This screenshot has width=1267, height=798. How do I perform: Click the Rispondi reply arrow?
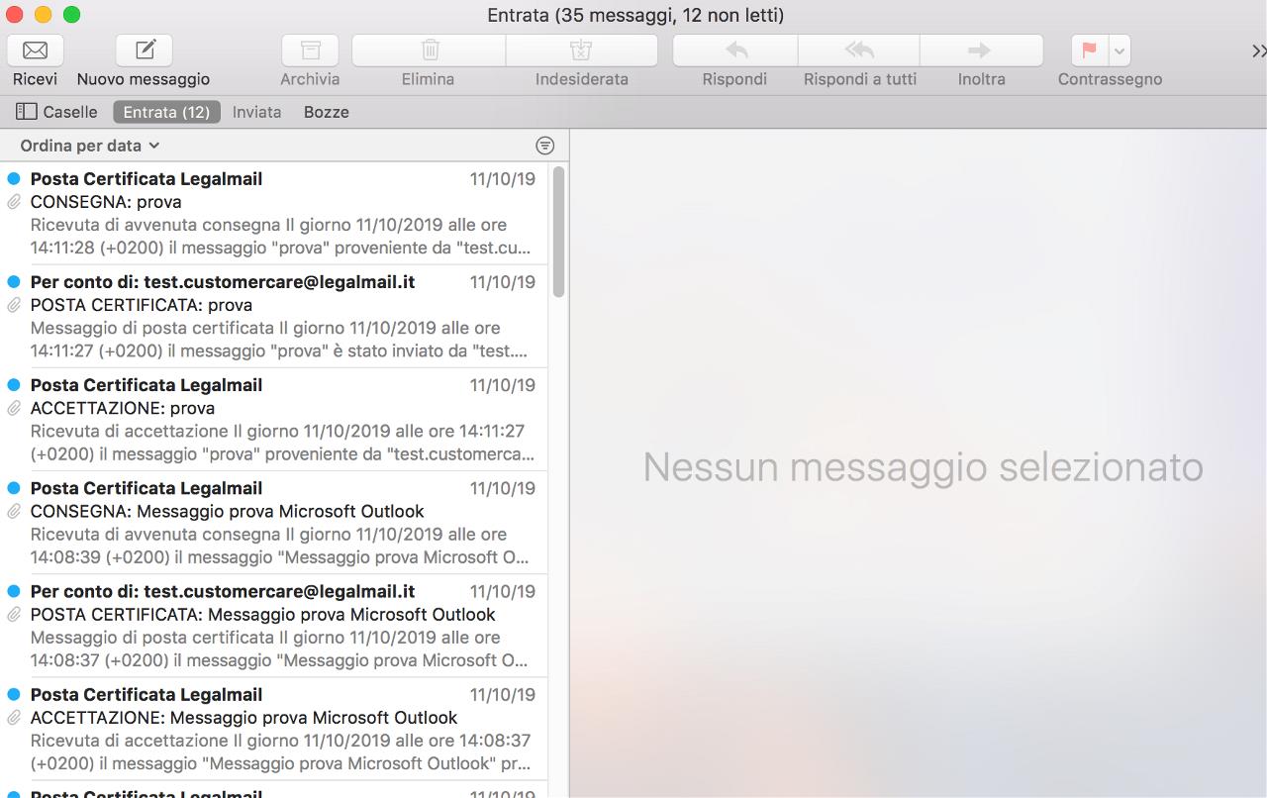coord(734,50)
